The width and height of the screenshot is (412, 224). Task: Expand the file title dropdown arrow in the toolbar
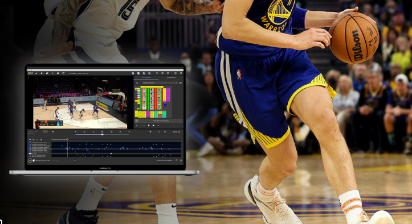[x=68, y=73]
